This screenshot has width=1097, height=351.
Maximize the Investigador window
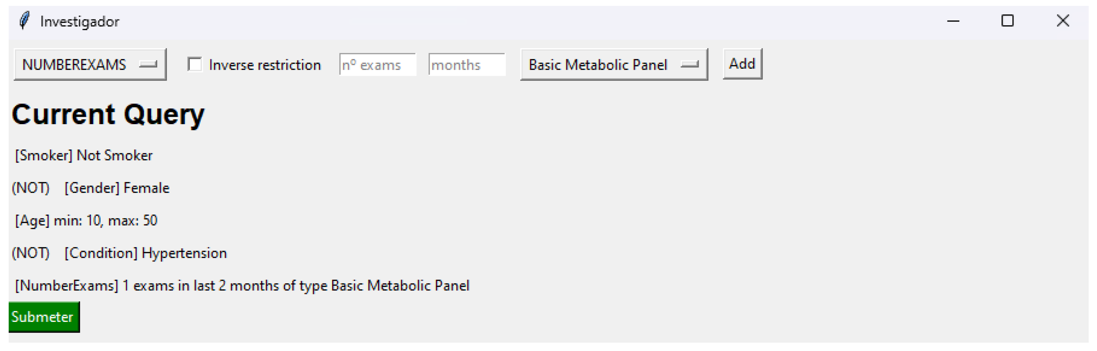(1007, 21)
